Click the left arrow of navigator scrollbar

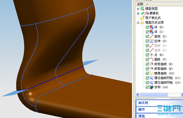pyautogui.click(x=137, y=95)
